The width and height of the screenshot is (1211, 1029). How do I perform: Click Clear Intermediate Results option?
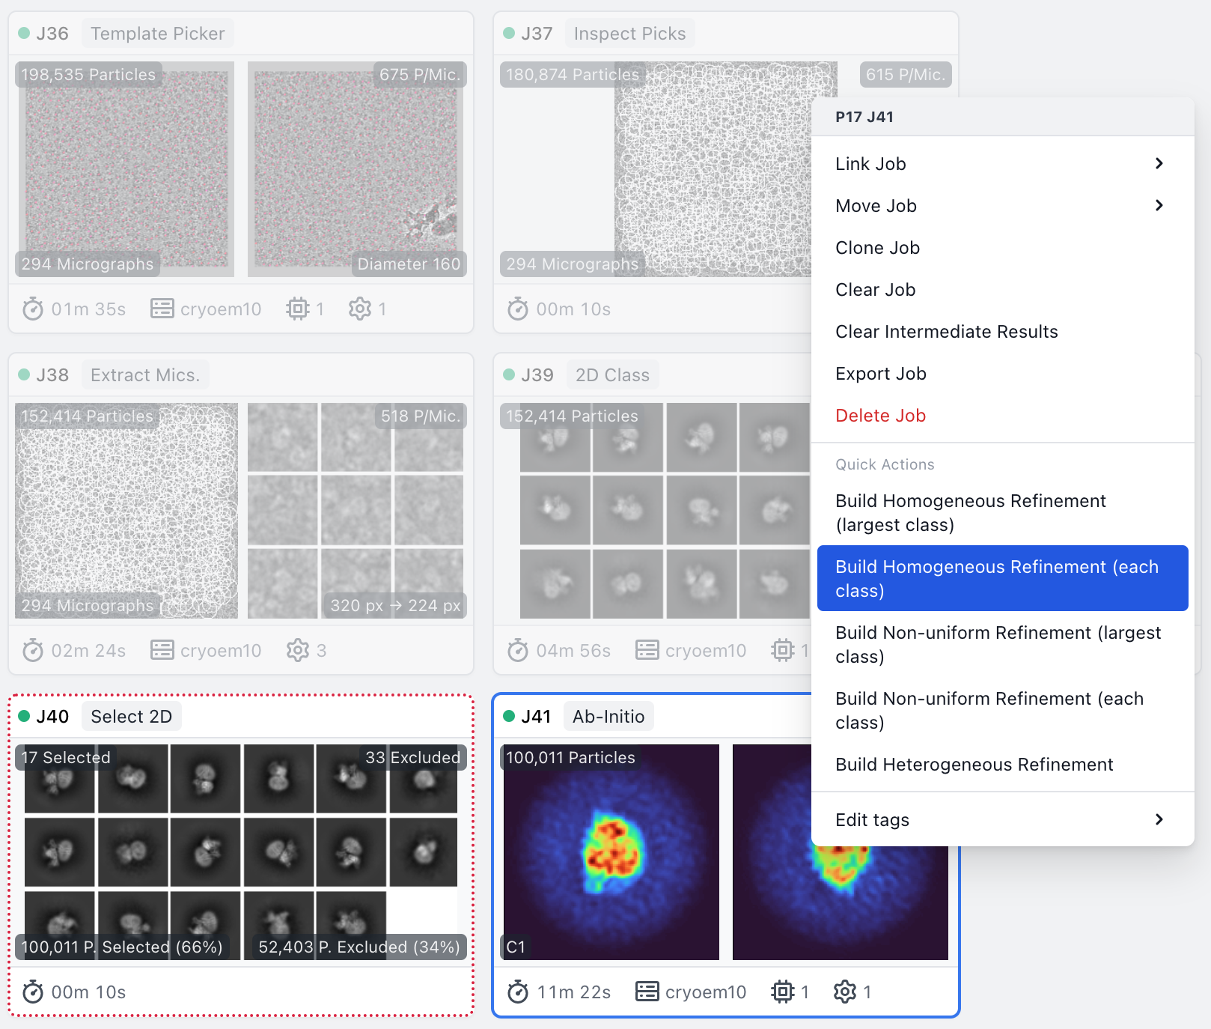click(946, 332)
